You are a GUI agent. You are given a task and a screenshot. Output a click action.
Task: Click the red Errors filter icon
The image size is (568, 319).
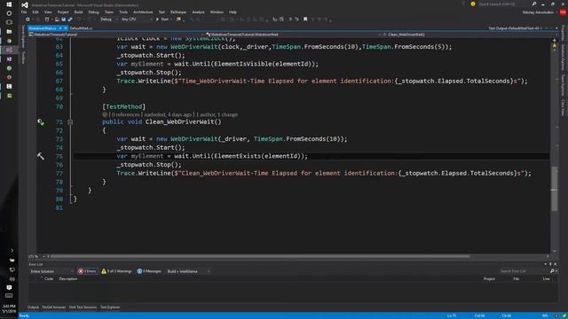81,271
